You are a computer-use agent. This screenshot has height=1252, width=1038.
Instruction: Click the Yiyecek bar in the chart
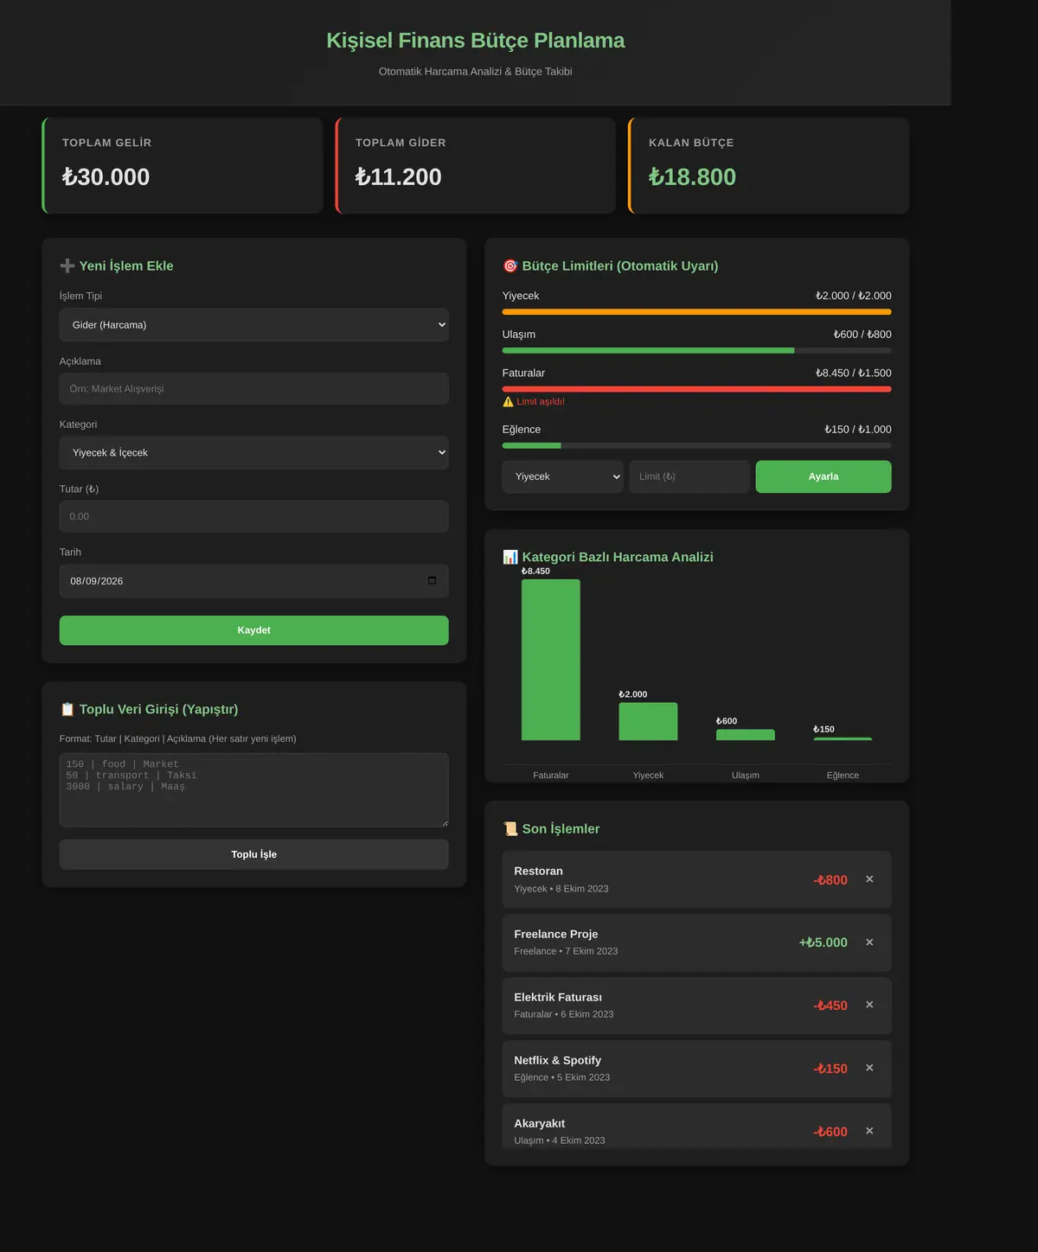(x=648, y=721)
